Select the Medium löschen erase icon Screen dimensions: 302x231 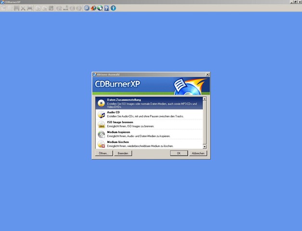point(101,144)
